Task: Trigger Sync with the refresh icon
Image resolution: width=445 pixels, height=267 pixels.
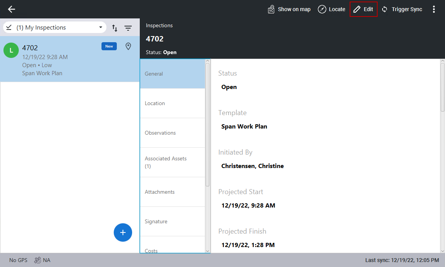Action: 385,9
